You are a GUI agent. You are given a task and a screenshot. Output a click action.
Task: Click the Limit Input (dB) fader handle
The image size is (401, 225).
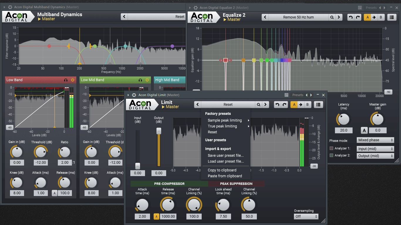[138, 166]
